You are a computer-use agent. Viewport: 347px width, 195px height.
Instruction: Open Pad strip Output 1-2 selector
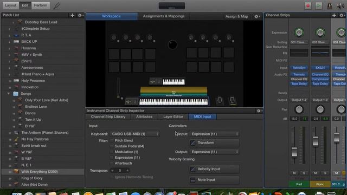pyautogui.click(x=299, y=100)
